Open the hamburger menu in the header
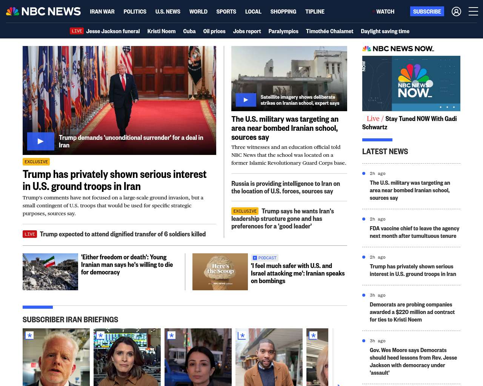The image size is (483, 386). pos(473,12)
